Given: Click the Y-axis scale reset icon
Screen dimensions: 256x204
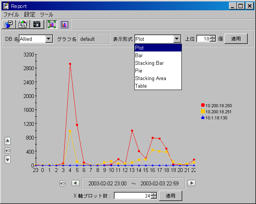Looking at the screenshot, I should tap(8, 151).
